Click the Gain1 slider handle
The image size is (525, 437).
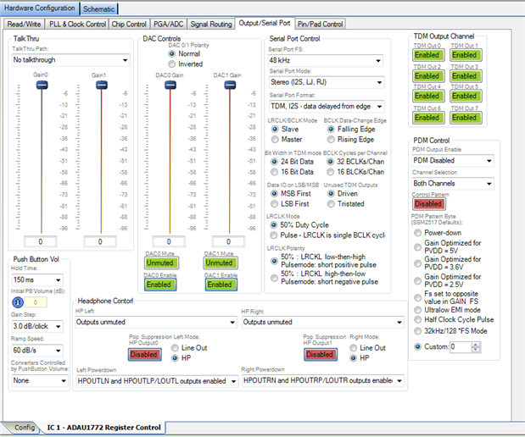(x=102, y=85)
